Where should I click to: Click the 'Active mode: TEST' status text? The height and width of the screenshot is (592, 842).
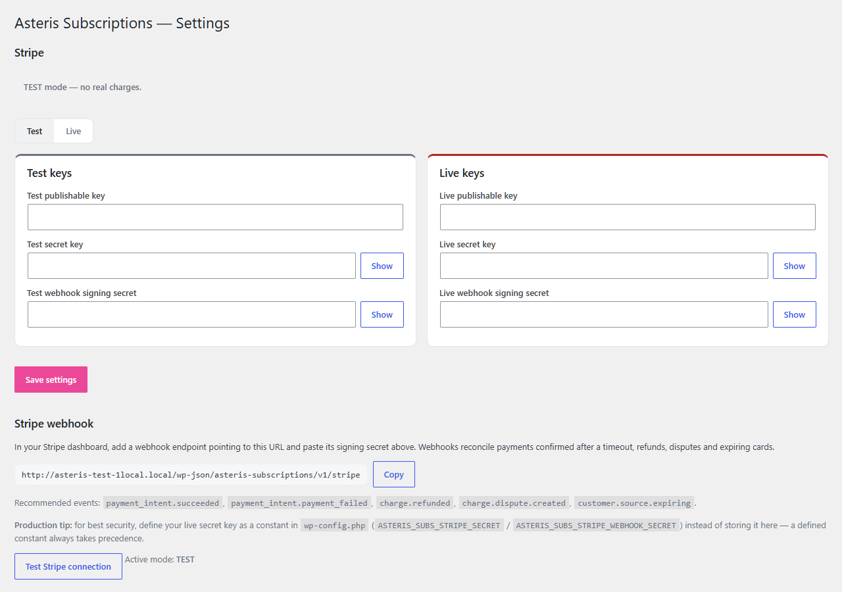tap(160, 560)
